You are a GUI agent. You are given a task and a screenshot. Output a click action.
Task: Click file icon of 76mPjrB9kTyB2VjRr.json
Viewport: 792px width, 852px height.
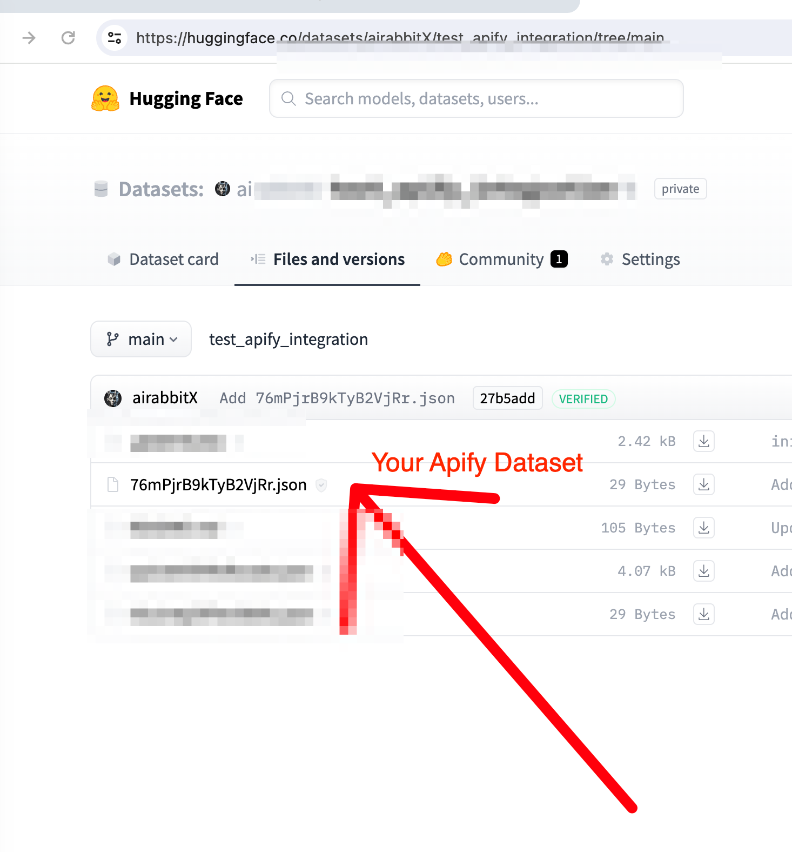point(113,484)
